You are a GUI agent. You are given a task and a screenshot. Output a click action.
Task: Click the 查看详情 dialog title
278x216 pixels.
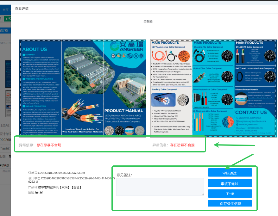click(22, 9)
